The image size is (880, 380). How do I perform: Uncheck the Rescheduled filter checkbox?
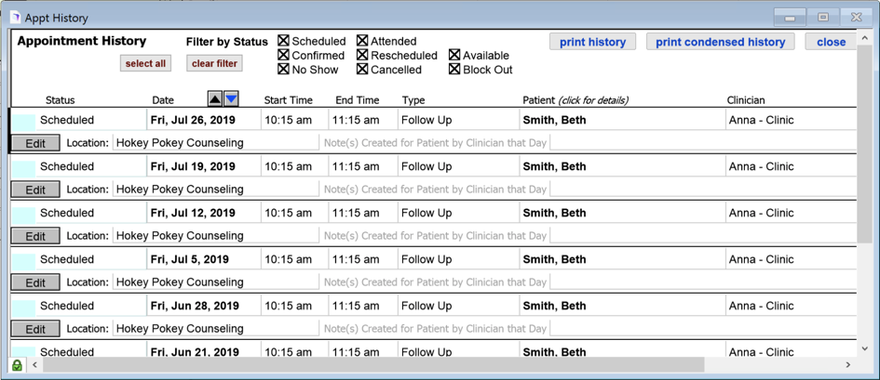tap(362, 56)
